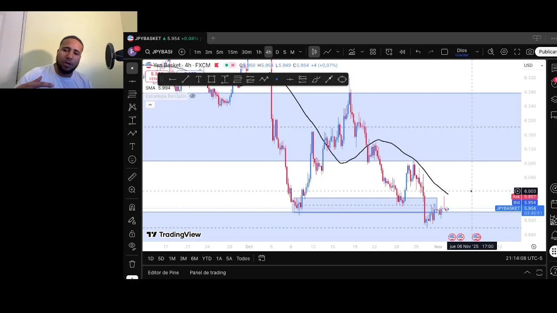Screen dimensions: 557x313
Task: Open the line chart style dropdown arrow
Action: 338,52
